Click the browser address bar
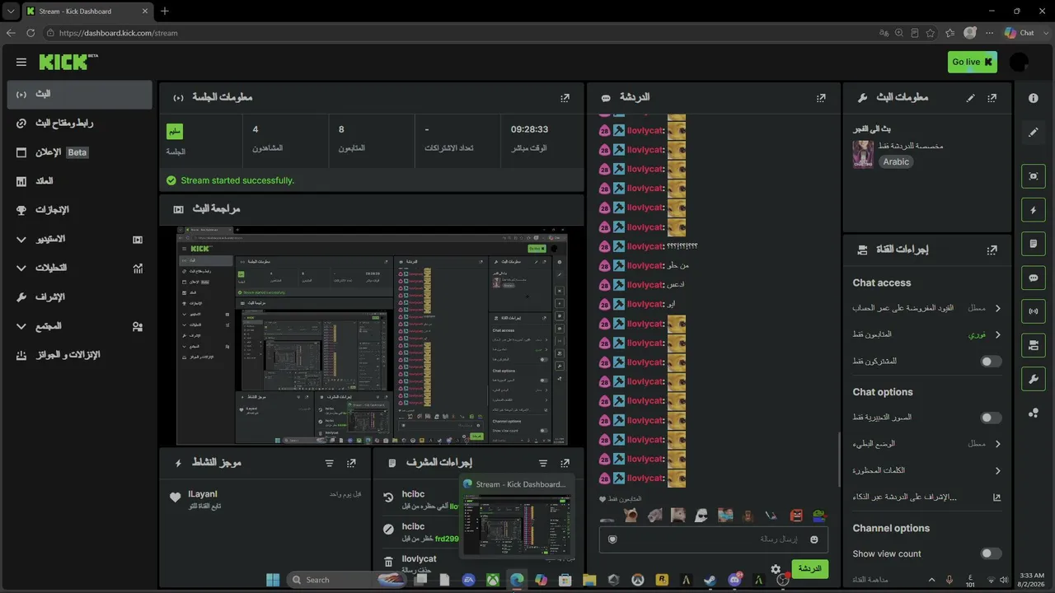This screenshot has width=1055, height=593. (462, 33)
